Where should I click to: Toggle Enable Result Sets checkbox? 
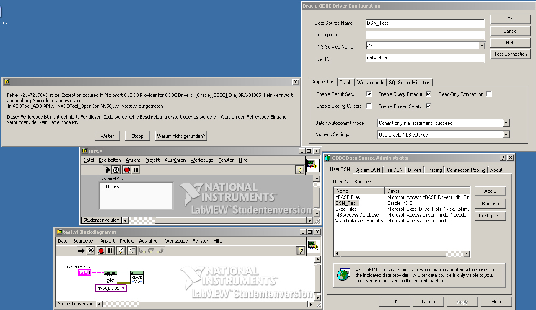(369, 94)
